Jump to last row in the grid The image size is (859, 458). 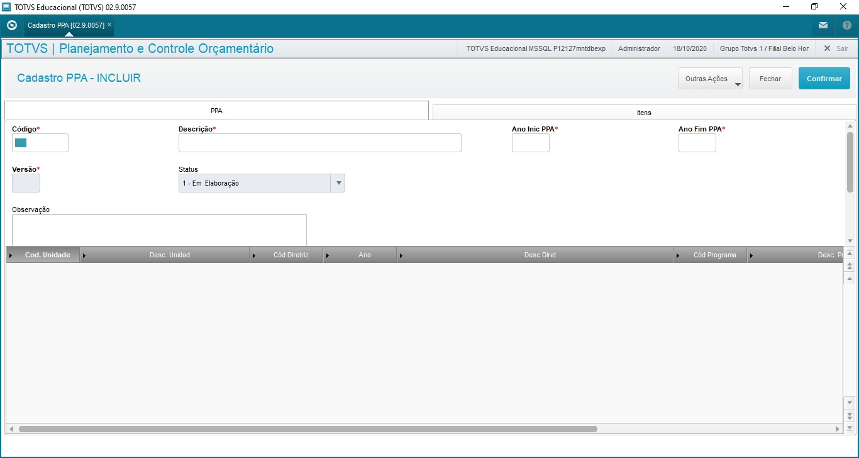pos(850,427)
